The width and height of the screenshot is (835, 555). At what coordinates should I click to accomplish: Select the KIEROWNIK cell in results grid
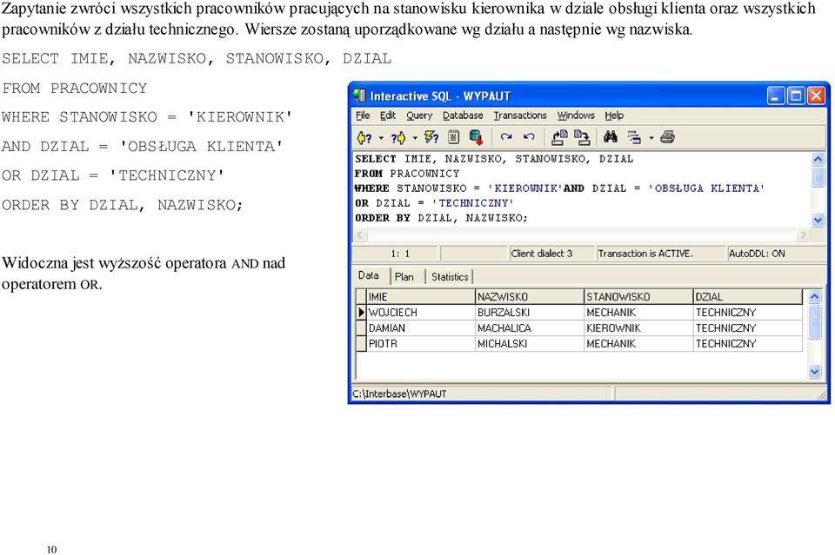(x=639, y=328)
